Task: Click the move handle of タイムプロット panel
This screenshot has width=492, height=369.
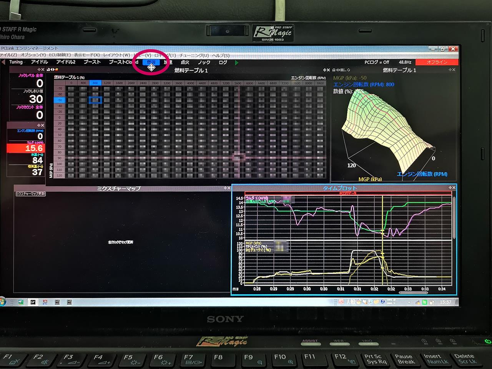Action: coord(450,188)
